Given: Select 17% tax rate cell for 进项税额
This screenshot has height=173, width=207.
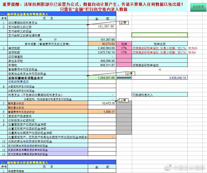Looking at the screenshot, I should point(124,52).
